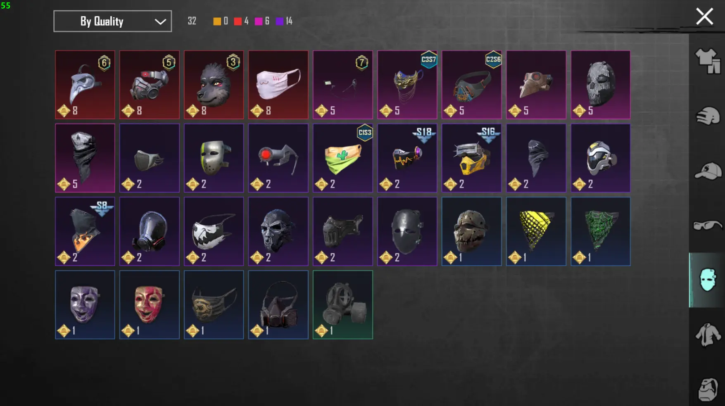Close the inventory screen
The width and height of the screenshot is (725, 406).
[x=704, y=17]
